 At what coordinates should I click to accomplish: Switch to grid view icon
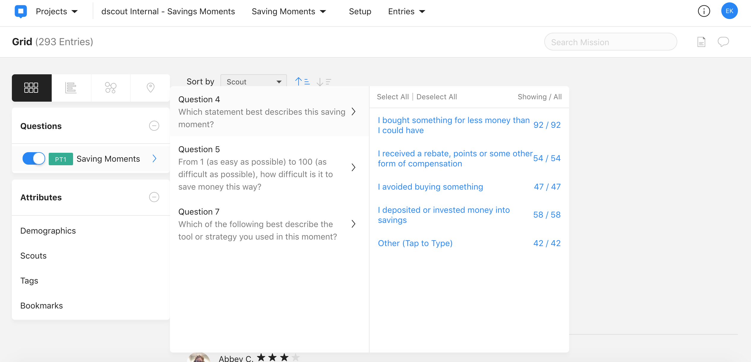pyautogui.click(x=31, y=88)
